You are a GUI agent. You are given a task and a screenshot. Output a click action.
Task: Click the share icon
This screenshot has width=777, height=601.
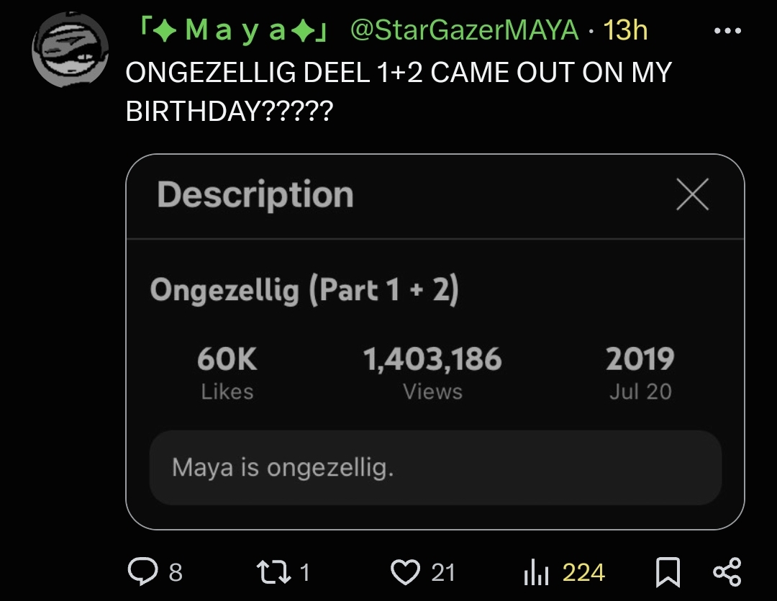726,571
